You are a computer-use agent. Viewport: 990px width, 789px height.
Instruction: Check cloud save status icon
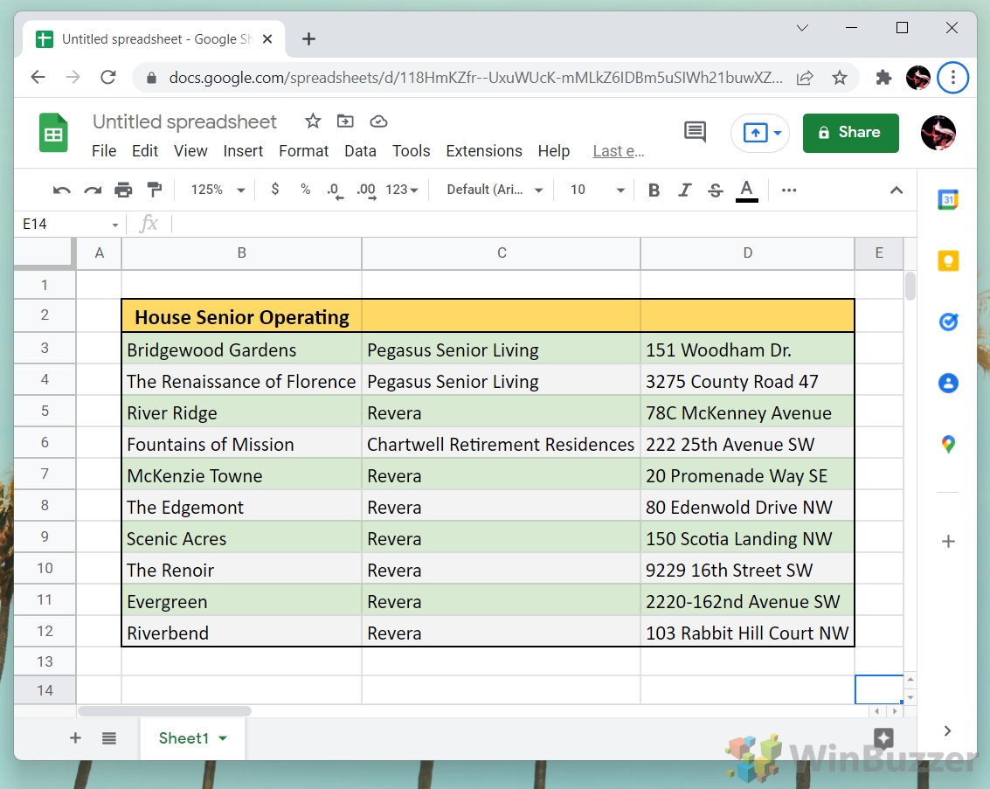tap(378, 121)
